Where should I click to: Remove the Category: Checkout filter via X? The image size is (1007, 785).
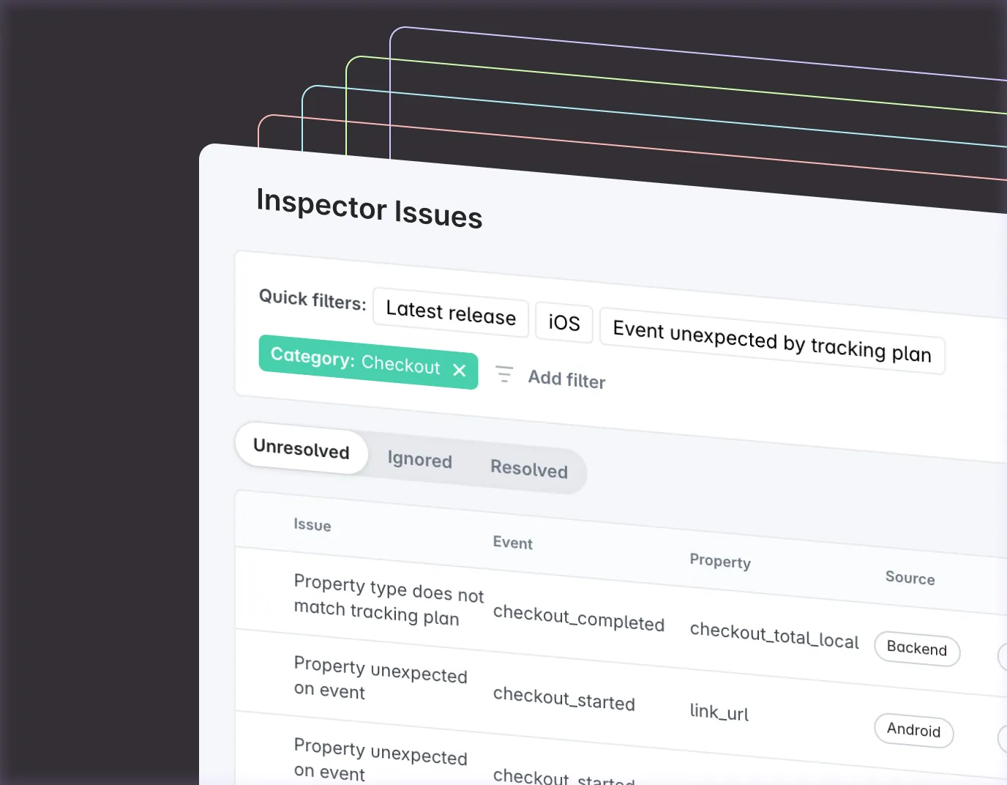tap(460, 371)
